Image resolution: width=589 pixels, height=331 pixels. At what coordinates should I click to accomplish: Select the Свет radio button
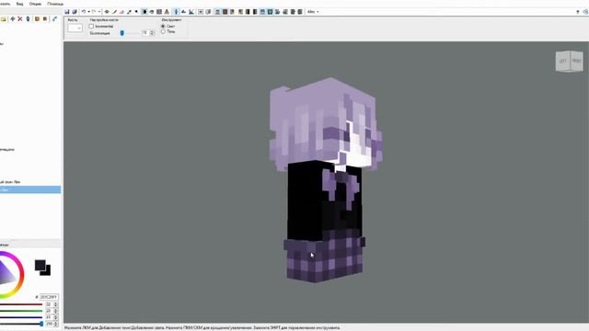click(x=163, y=27)
